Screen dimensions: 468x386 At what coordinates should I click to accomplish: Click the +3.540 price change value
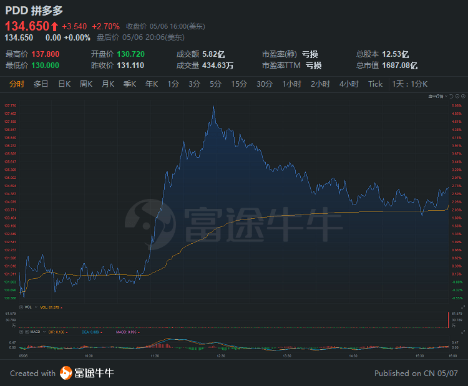tap(74, 27)
